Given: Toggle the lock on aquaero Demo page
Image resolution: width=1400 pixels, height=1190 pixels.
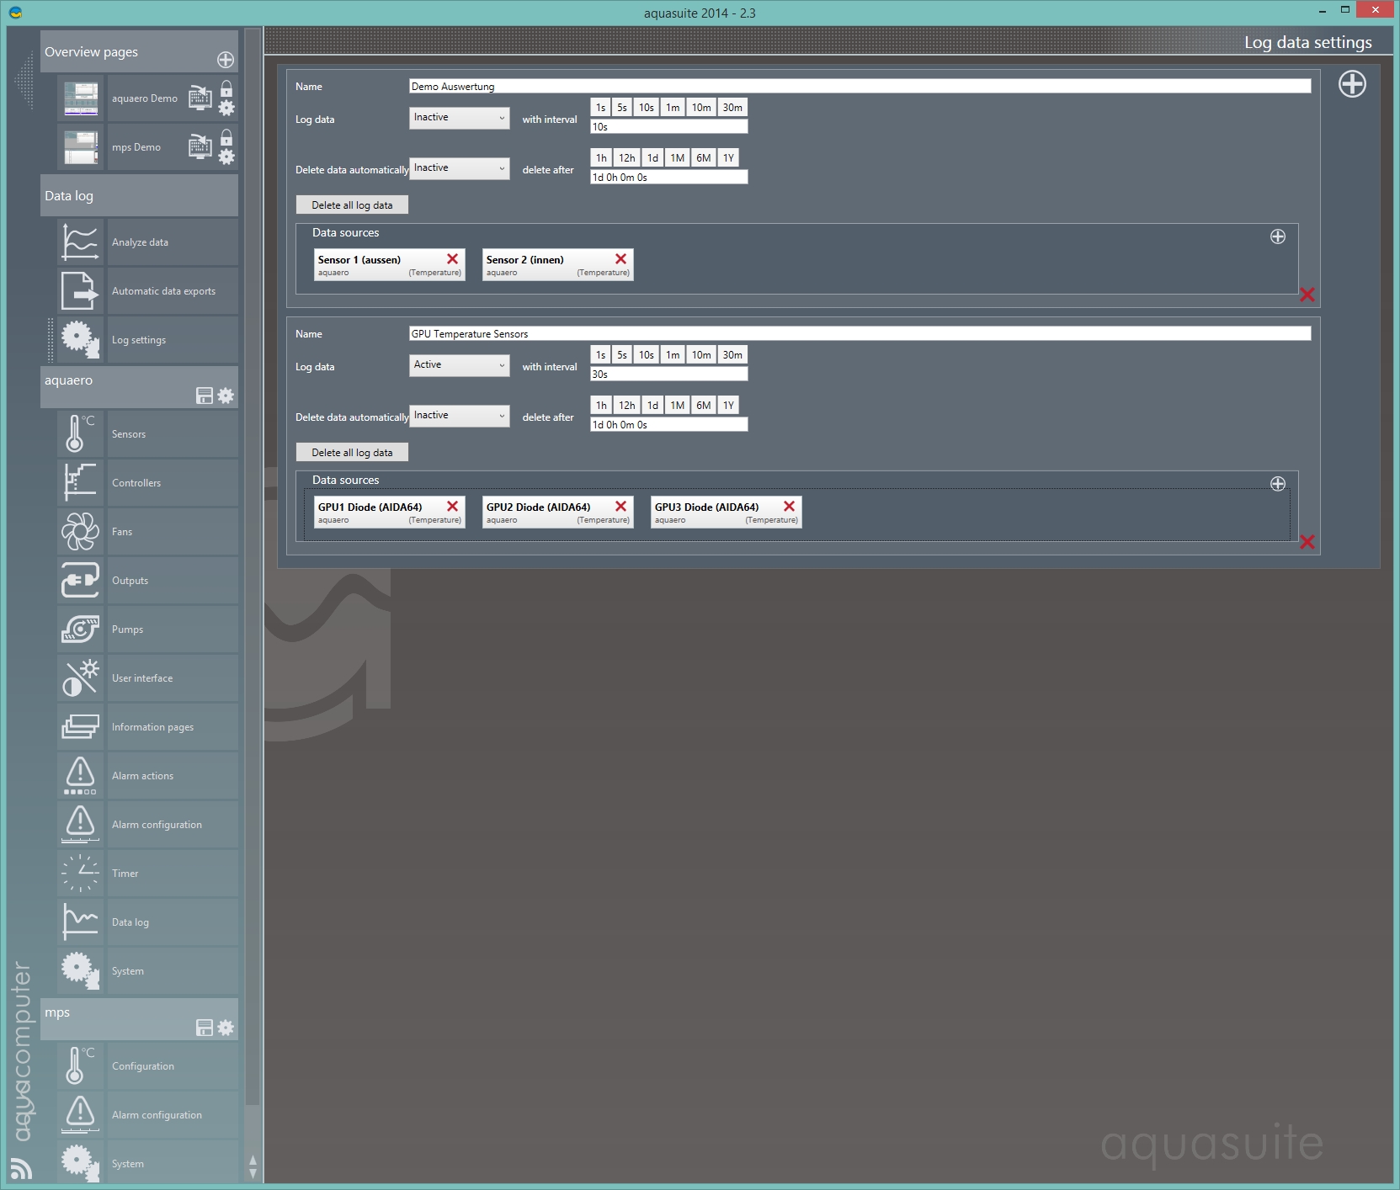Looking at the screenshot, I should tap(226, 88).
